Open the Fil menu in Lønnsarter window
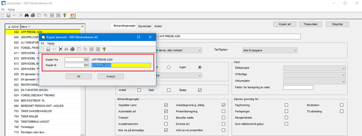 (3, 10)
